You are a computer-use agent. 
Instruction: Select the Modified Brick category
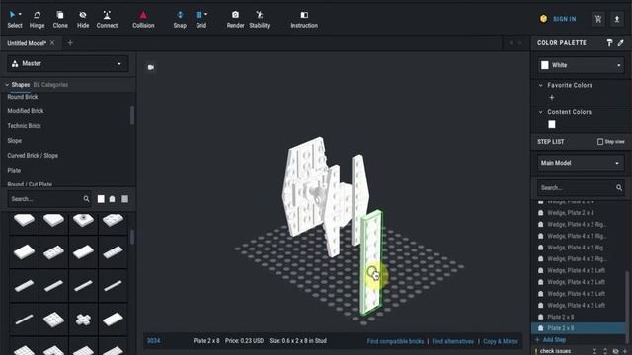[26, 111]
